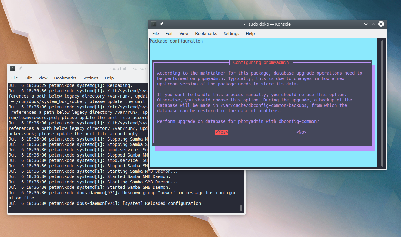This screenshot has height=237, width=401.
Task: Open the Settings menu of the tail window
Action: (x=90, y=78)
